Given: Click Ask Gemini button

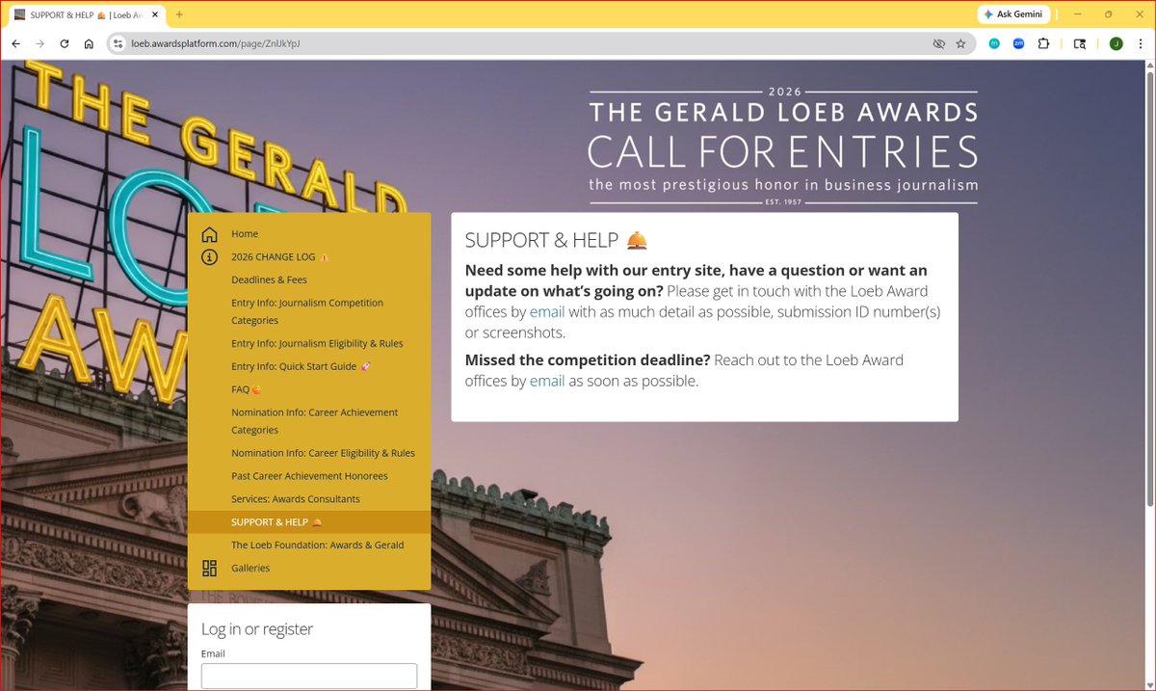Looking at the screenshot, I should click(1013, 14).
